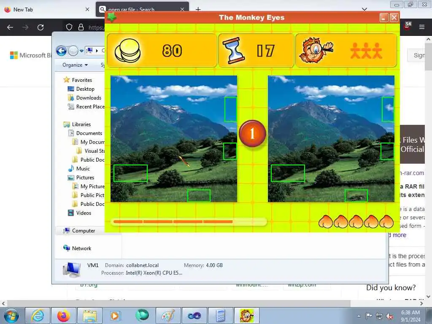Click the padlock site info icon

tap(81, 27)
